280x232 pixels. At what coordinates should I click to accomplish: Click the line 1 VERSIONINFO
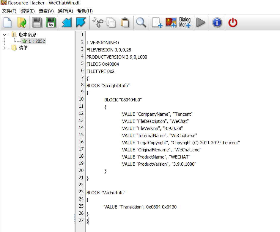(103, 43)
